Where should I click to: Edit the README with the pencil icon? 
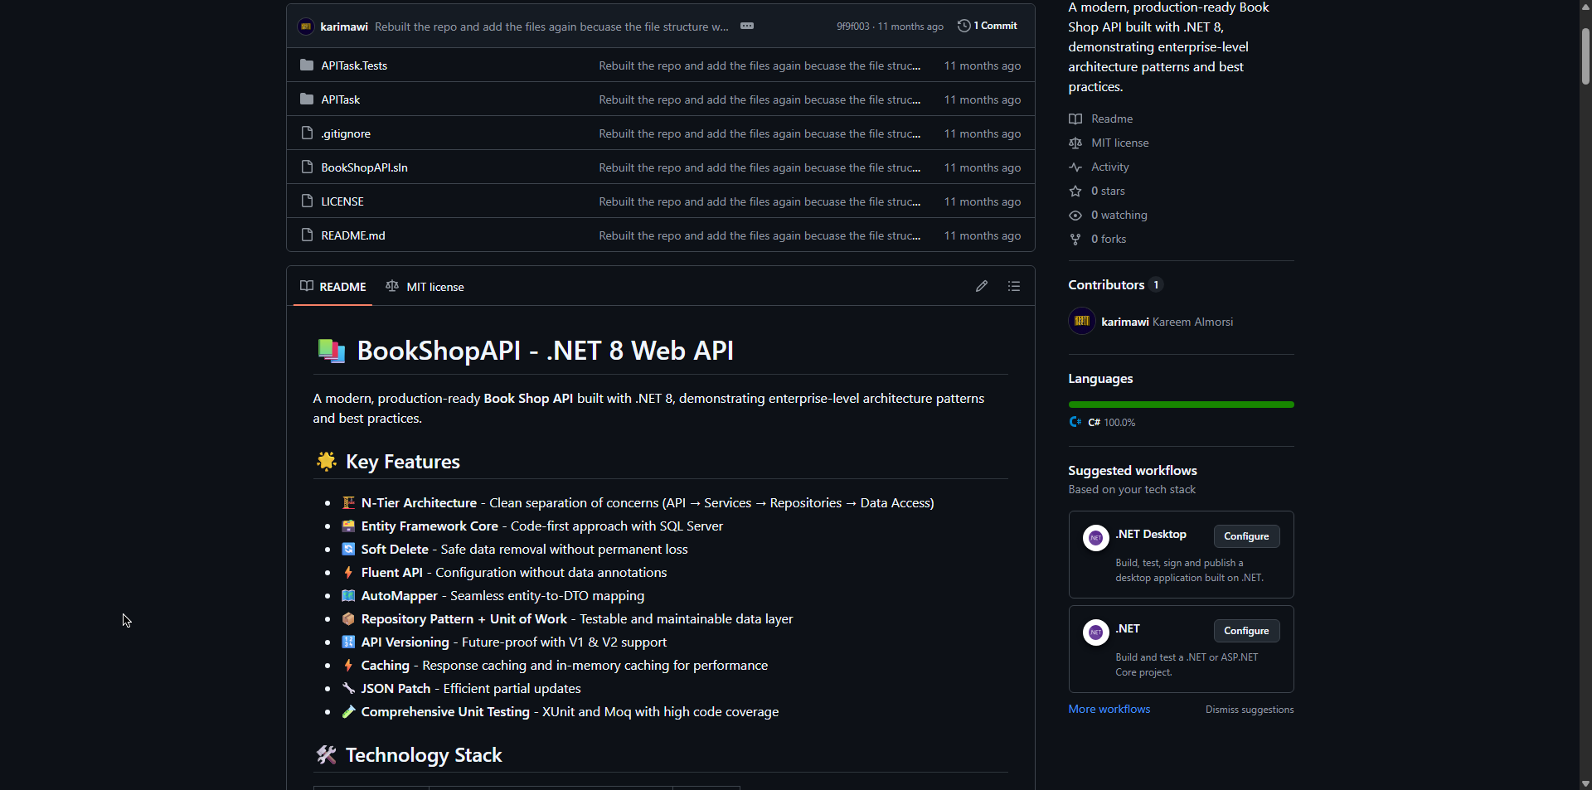click(982, 286)
